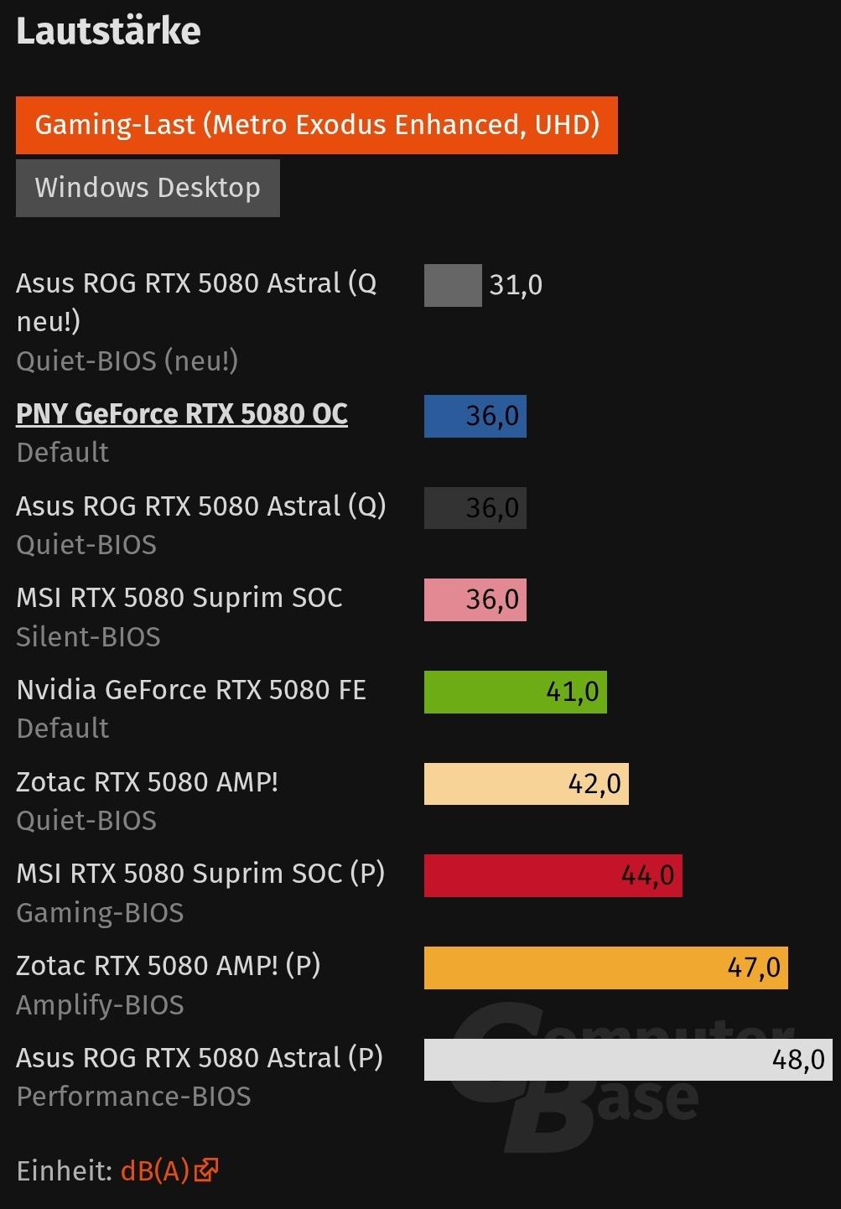Viewport: 841px width, 1209px height.
Task: Click the dark Asus Astral (Q) 36,0 bar
Action: 475,508
